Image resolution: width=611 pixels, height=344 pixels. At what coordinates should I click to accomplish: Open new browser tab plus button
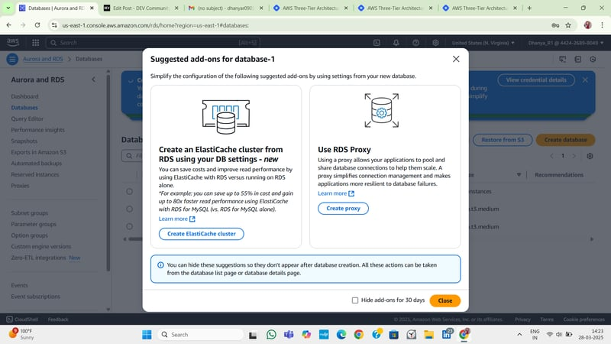click(529, 8)
